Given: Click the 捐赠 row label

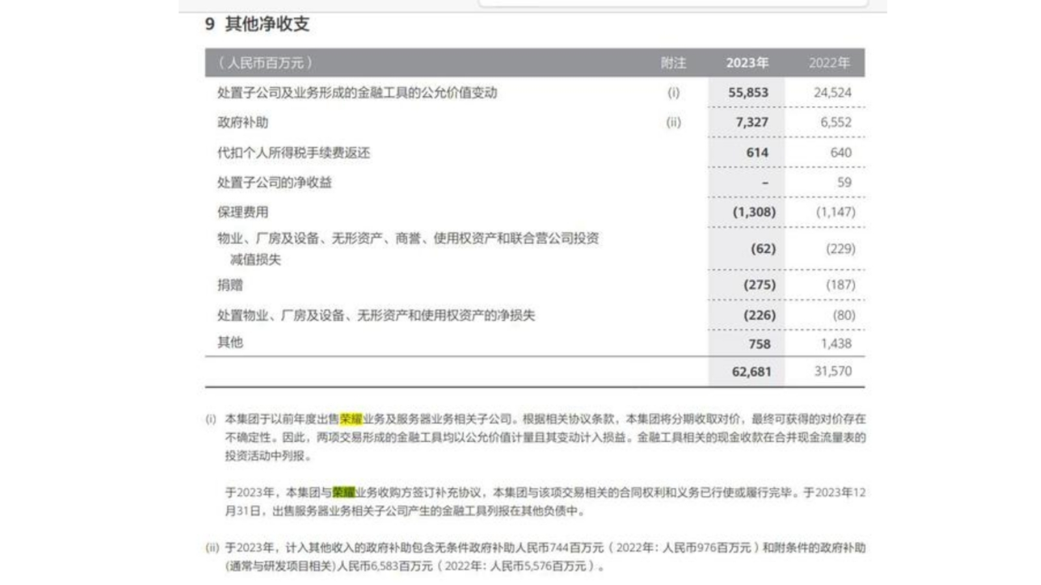Looking at the screenshot, I should [230, 285].
